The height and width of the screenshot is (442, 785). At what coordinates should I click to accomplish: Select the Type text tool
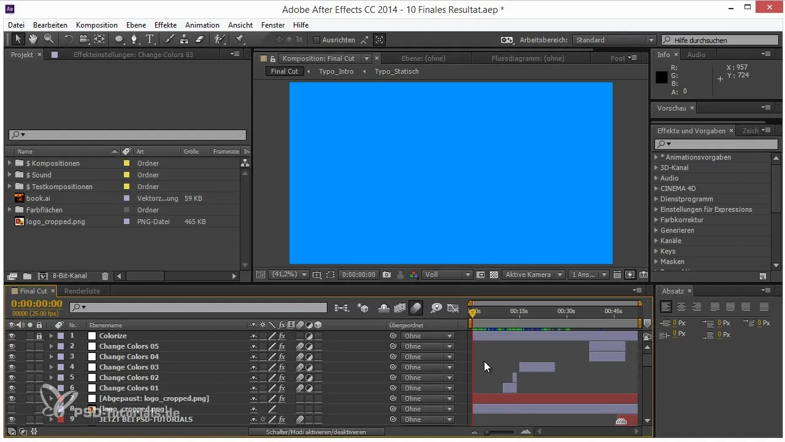pyautogui.click(x=150, y=39)
